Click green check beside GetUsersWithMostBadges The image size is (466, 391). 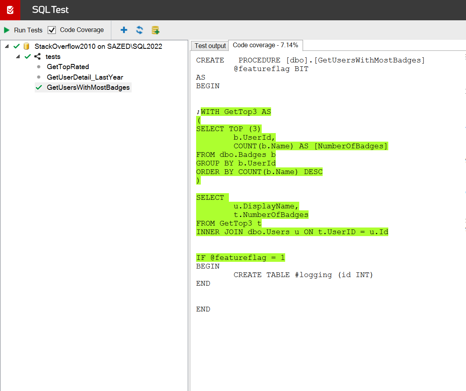(x=39, y=87)
